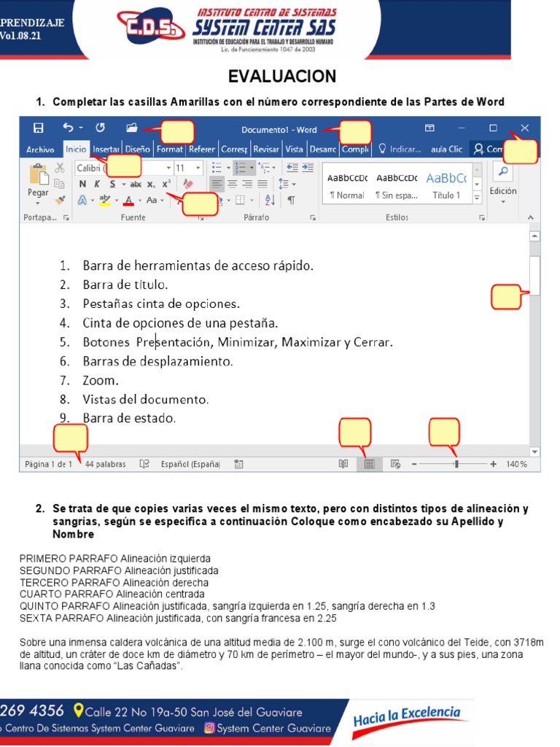Apply the Sin espaciado style
Screen dimensions: 560x747
click(x=397, y=186)
